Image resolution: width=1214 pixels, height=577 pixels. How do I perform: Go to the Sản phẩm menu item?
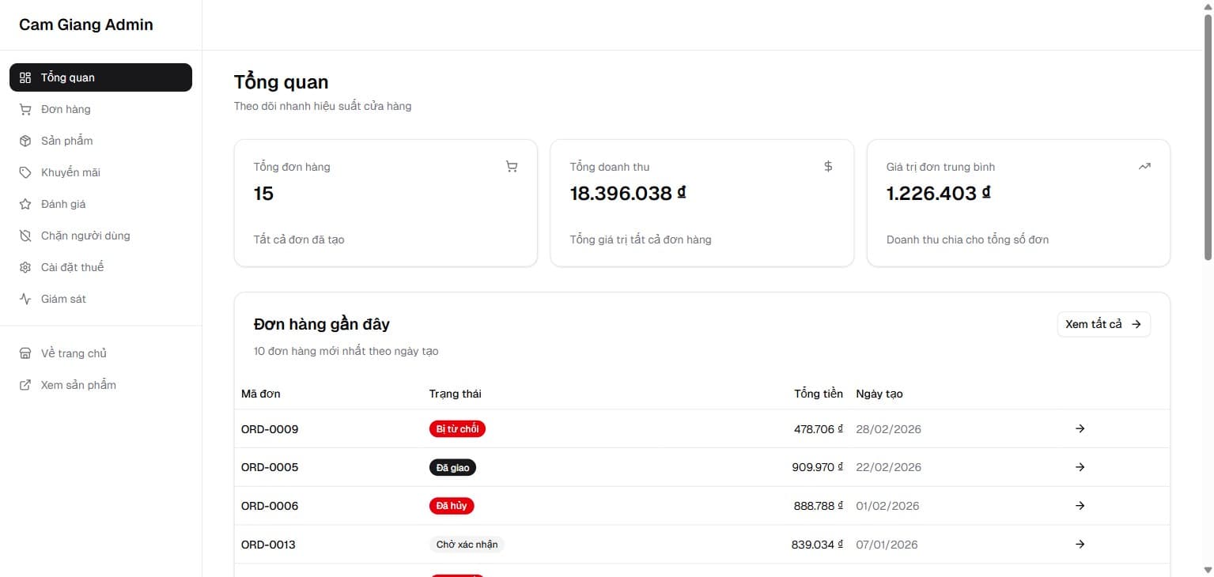click(66, 141)
